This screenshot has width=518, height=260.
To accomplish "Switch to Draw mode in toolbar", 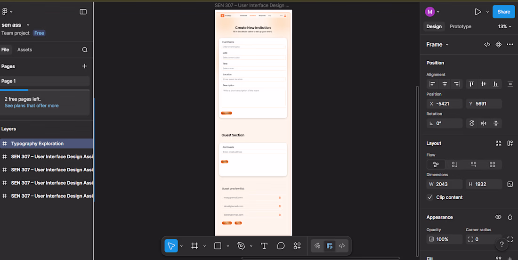I will [317, 246].
